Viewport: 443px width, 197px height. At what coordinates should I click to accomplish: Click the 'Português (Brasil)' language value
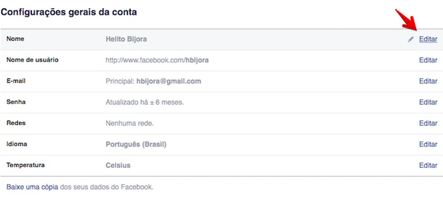[136, 144]
